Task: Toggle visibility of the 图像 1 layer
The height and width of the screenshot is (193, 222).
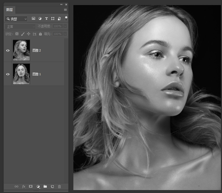Action: pyautogui.click(x=8, y=74)
